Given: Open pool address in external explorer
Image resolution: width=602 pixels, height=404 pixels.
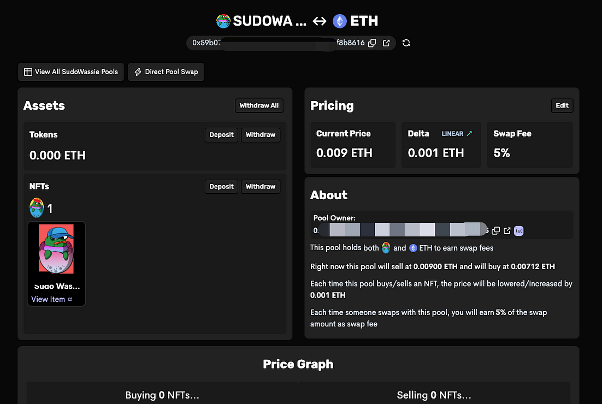Looking at the screenshot, I should point(386,43).
